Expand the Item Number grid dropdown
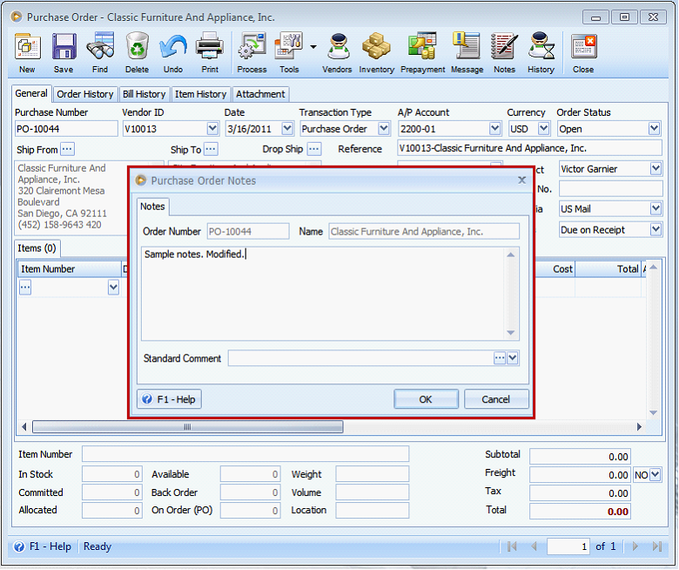This screenshot has height=570, width=679. point(113,288)
